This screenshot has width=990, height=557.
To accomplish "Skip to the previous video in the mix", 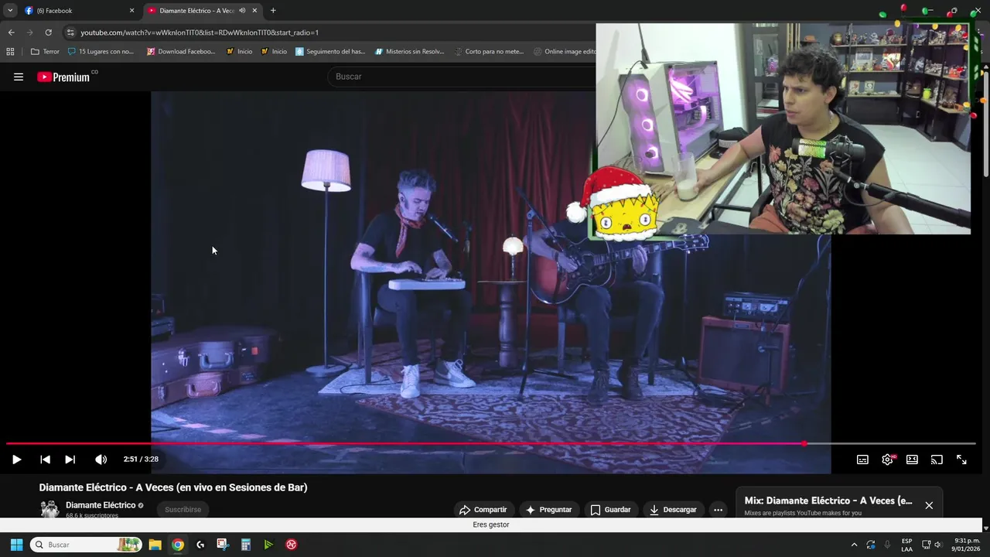I will click(x=45, y=460).
